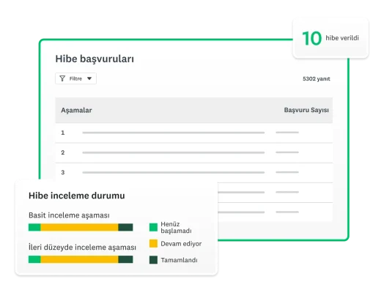Click the "Devam ediyor" legend text
The height and width of the screenshot is (293, 373).
point(181,244)
